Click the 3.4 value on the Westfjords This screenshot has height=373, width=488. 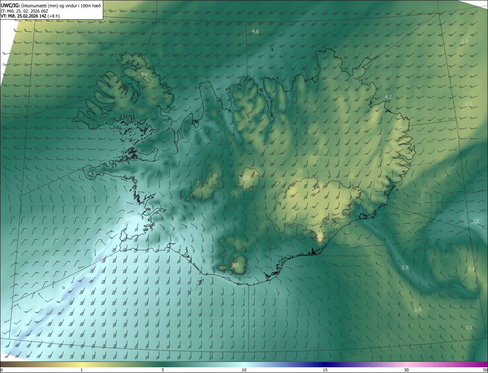click(144, 75)
